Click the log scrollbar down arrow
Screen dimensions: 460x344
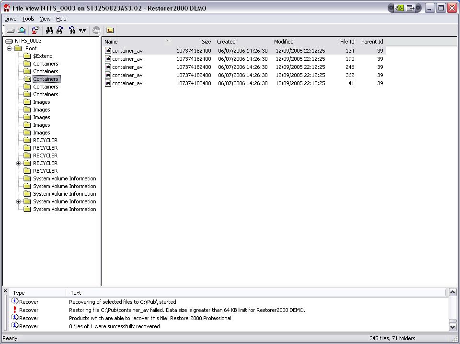tap(452, 327)
